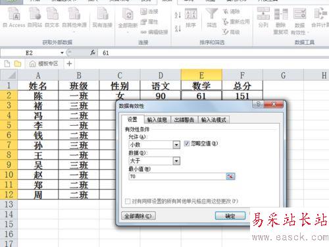Select name cell 赵 in row 10
The width and height of the screenshot is (329, 247).
pyautogui.click(x=38, y=175)
